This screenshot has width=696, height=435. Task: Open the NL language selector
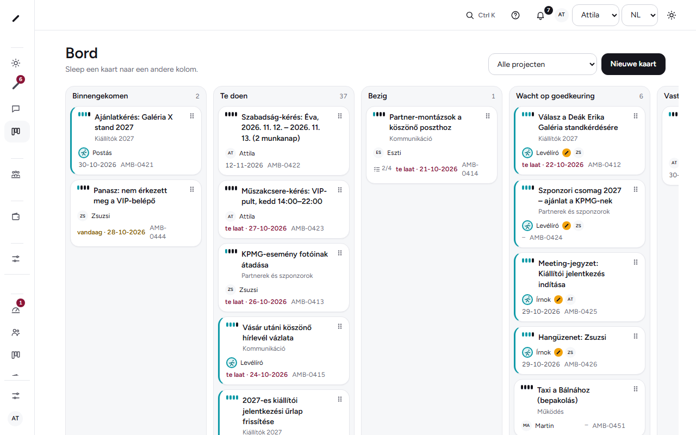639,15
